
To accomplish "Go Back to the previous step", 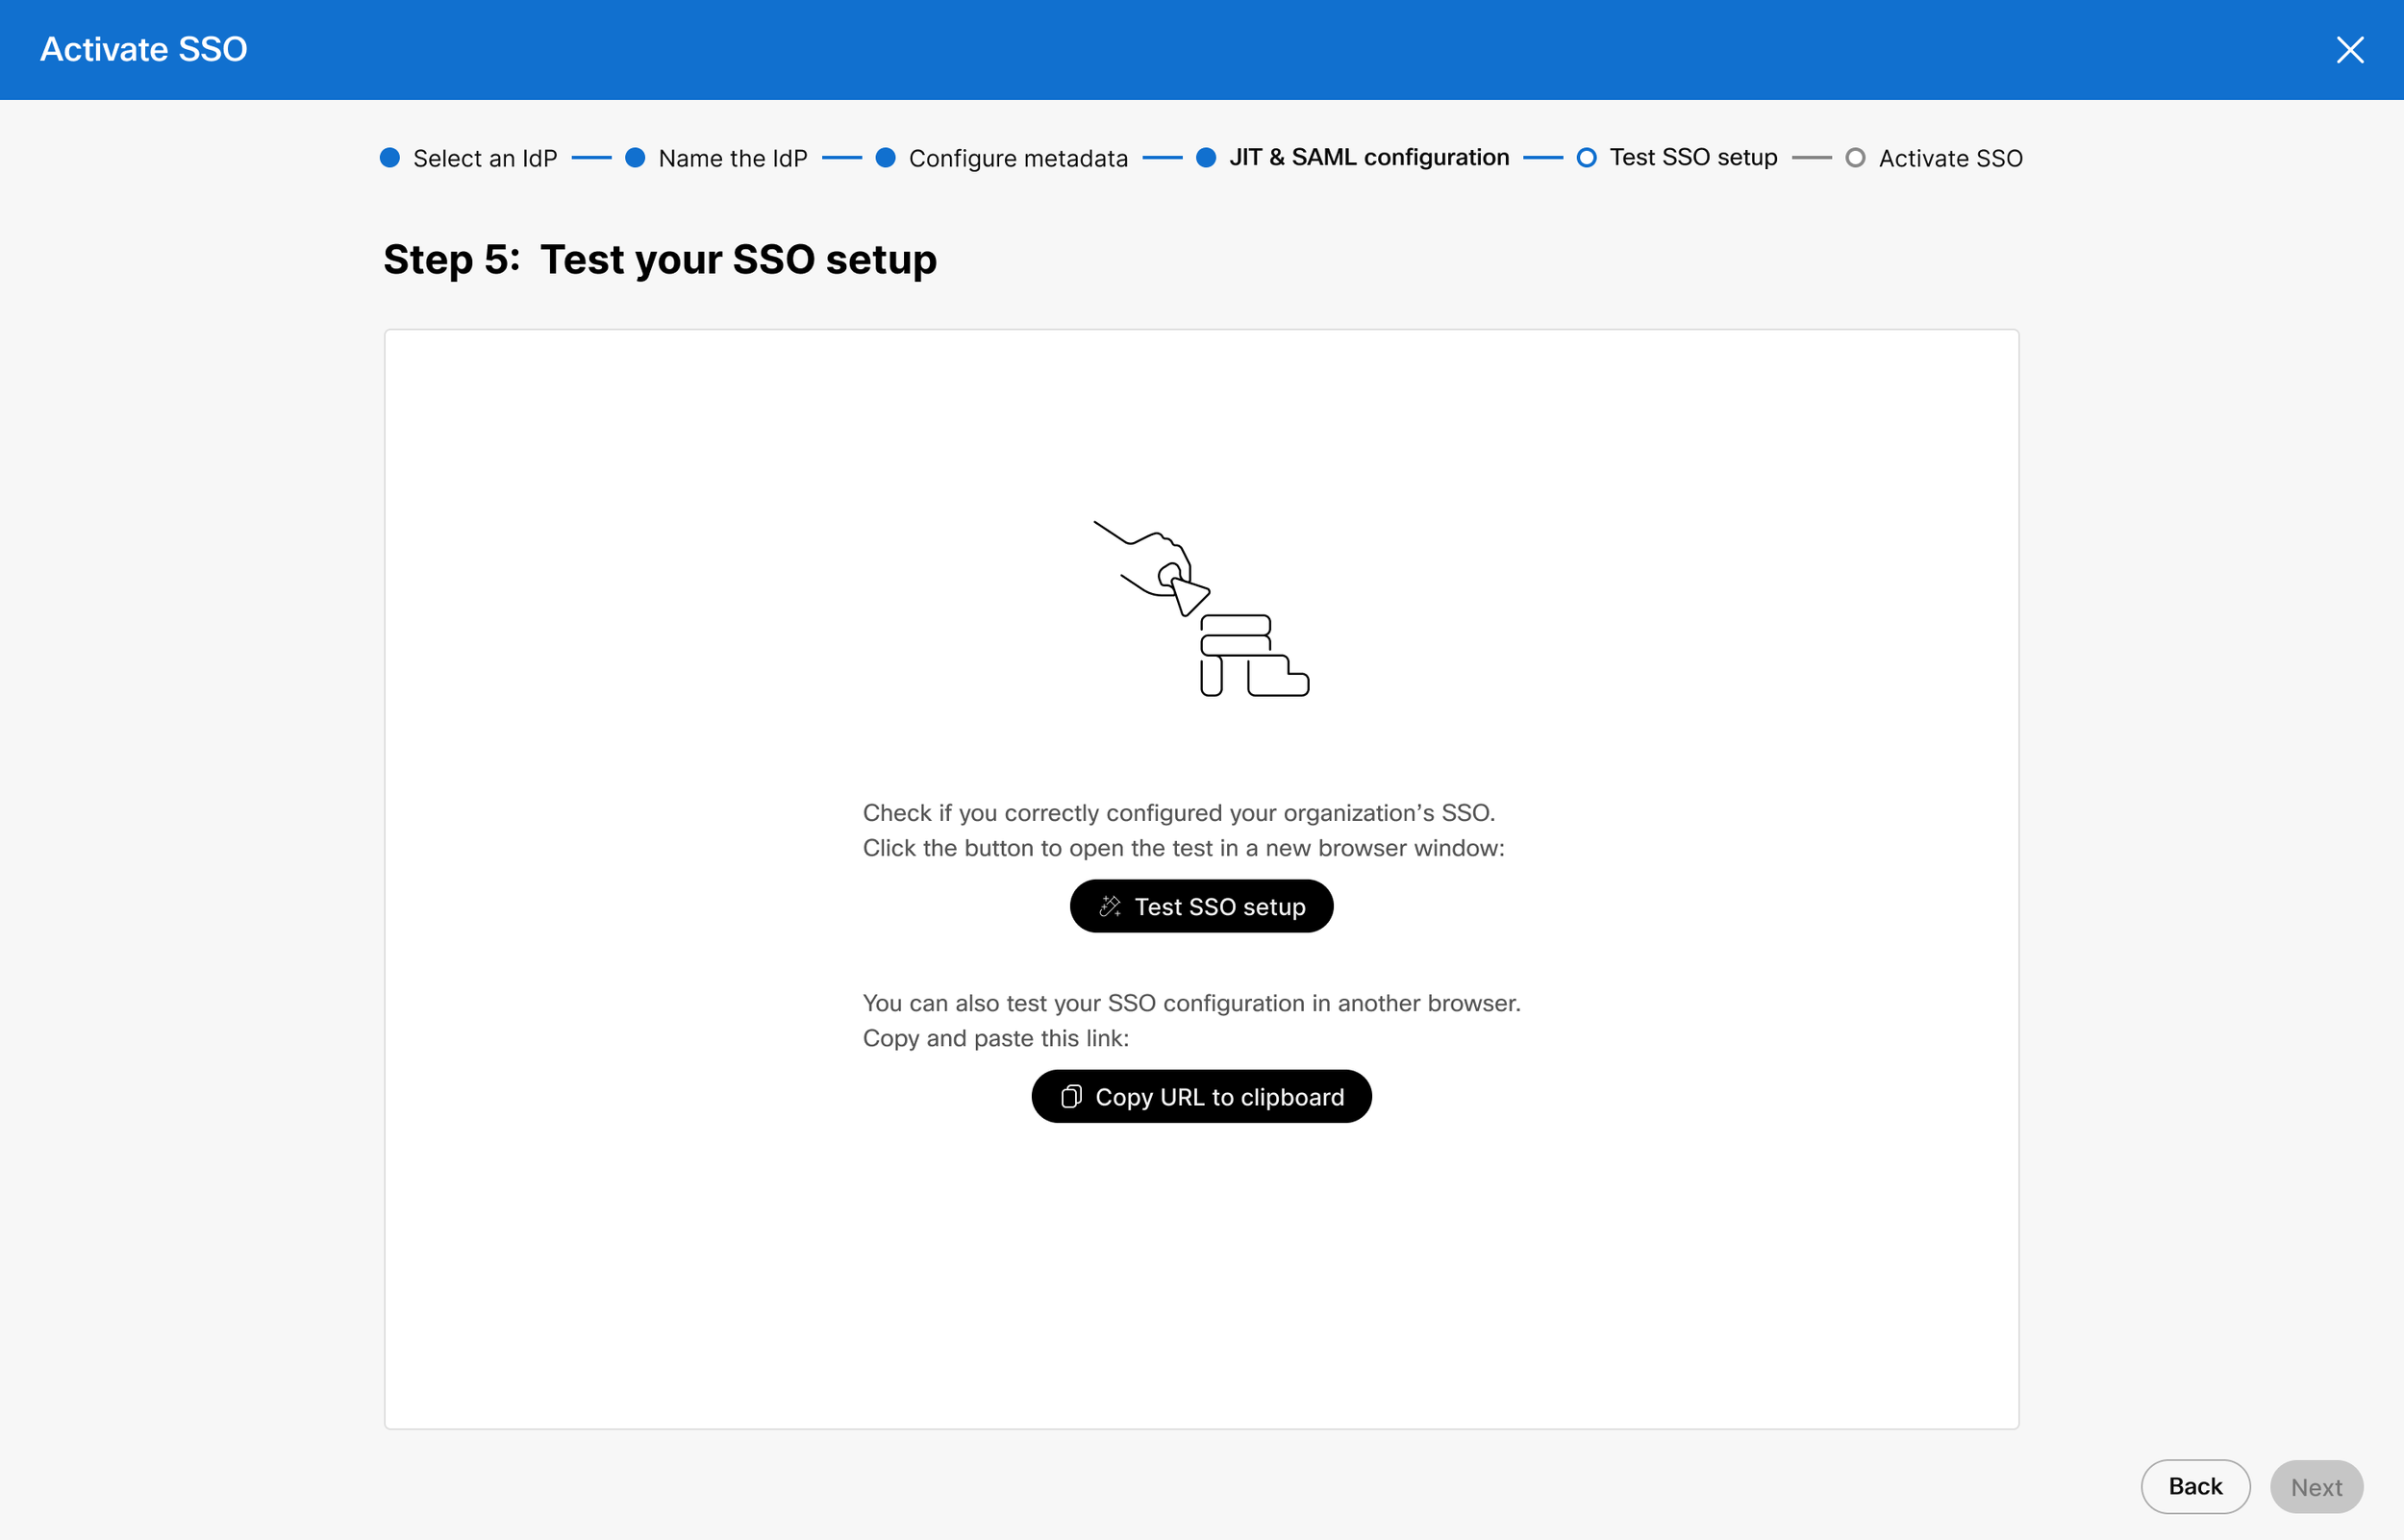I will coord(2195,1486).
